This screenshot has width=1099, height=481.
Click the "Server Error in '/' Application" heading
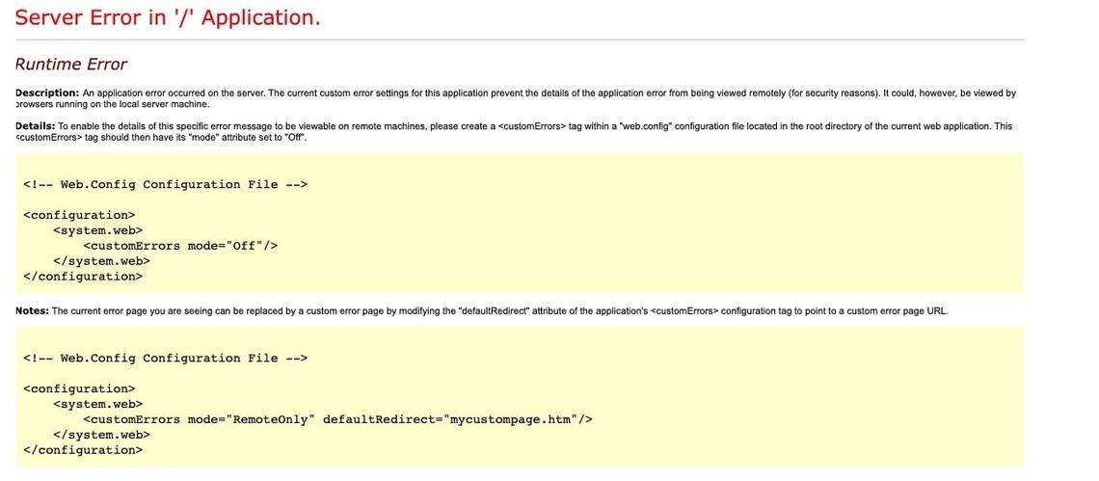(168, 17)
